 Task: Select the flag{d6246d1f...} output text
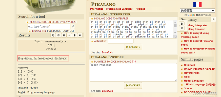coord(43,58)
